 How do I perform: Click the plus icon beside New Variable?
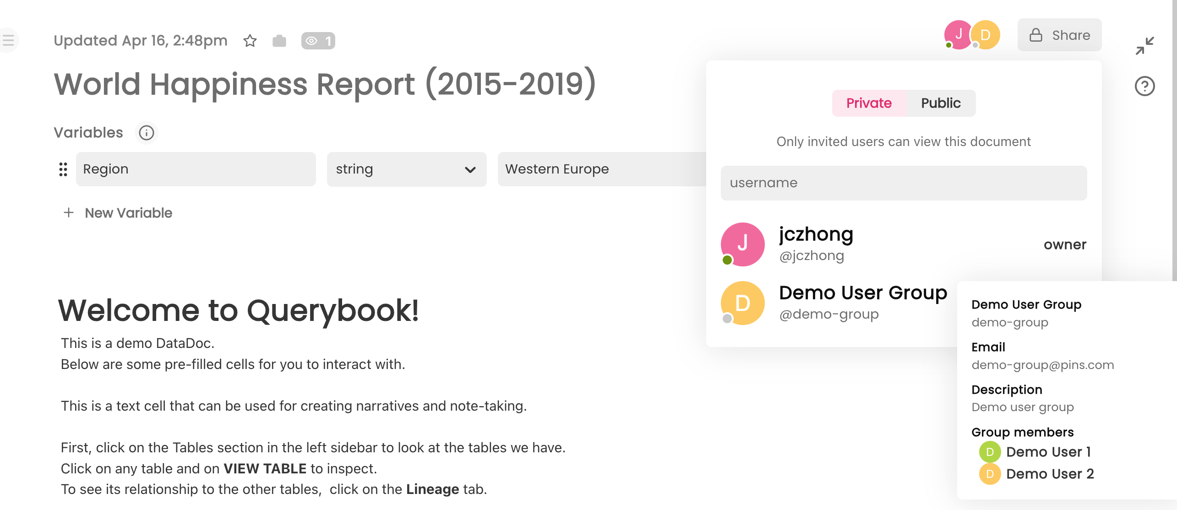click(68, 213)
